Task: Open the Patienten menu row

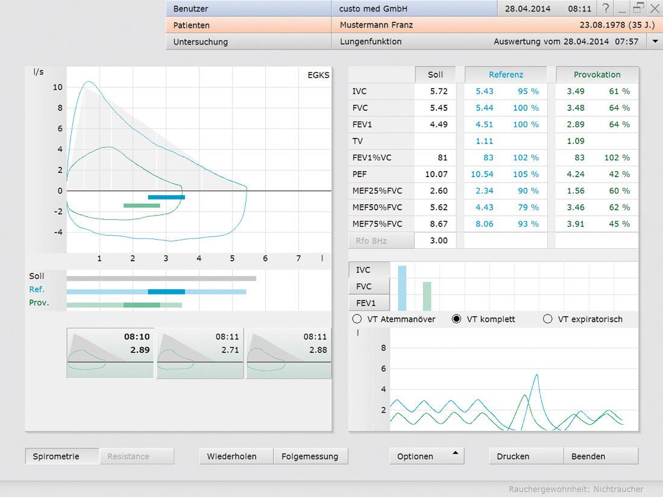Action: (x=248, y=25)
